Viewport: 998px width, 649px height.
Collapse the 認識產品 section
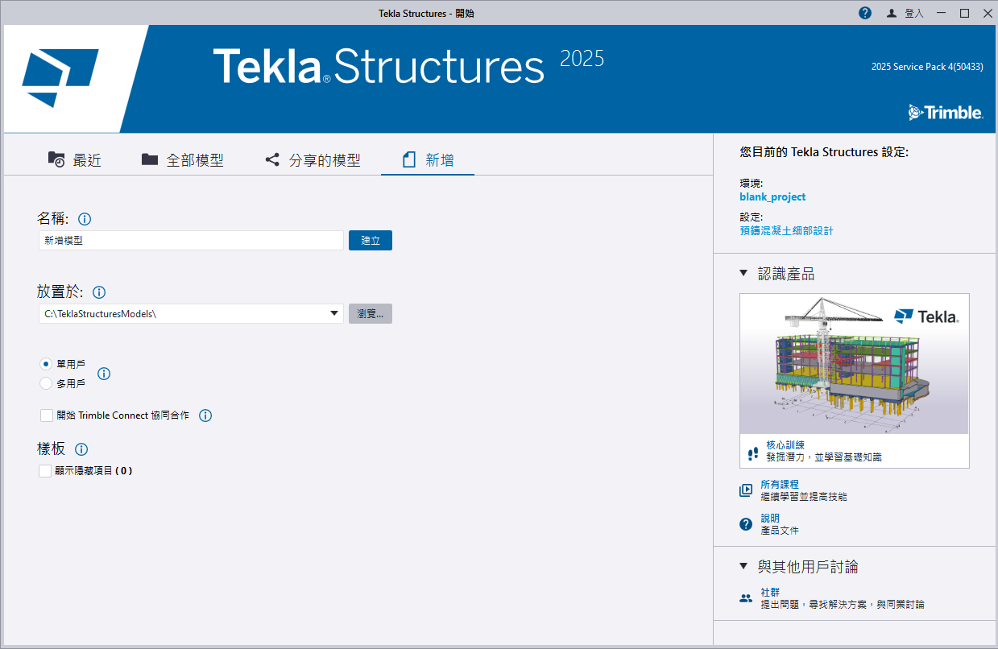(743, 274)
